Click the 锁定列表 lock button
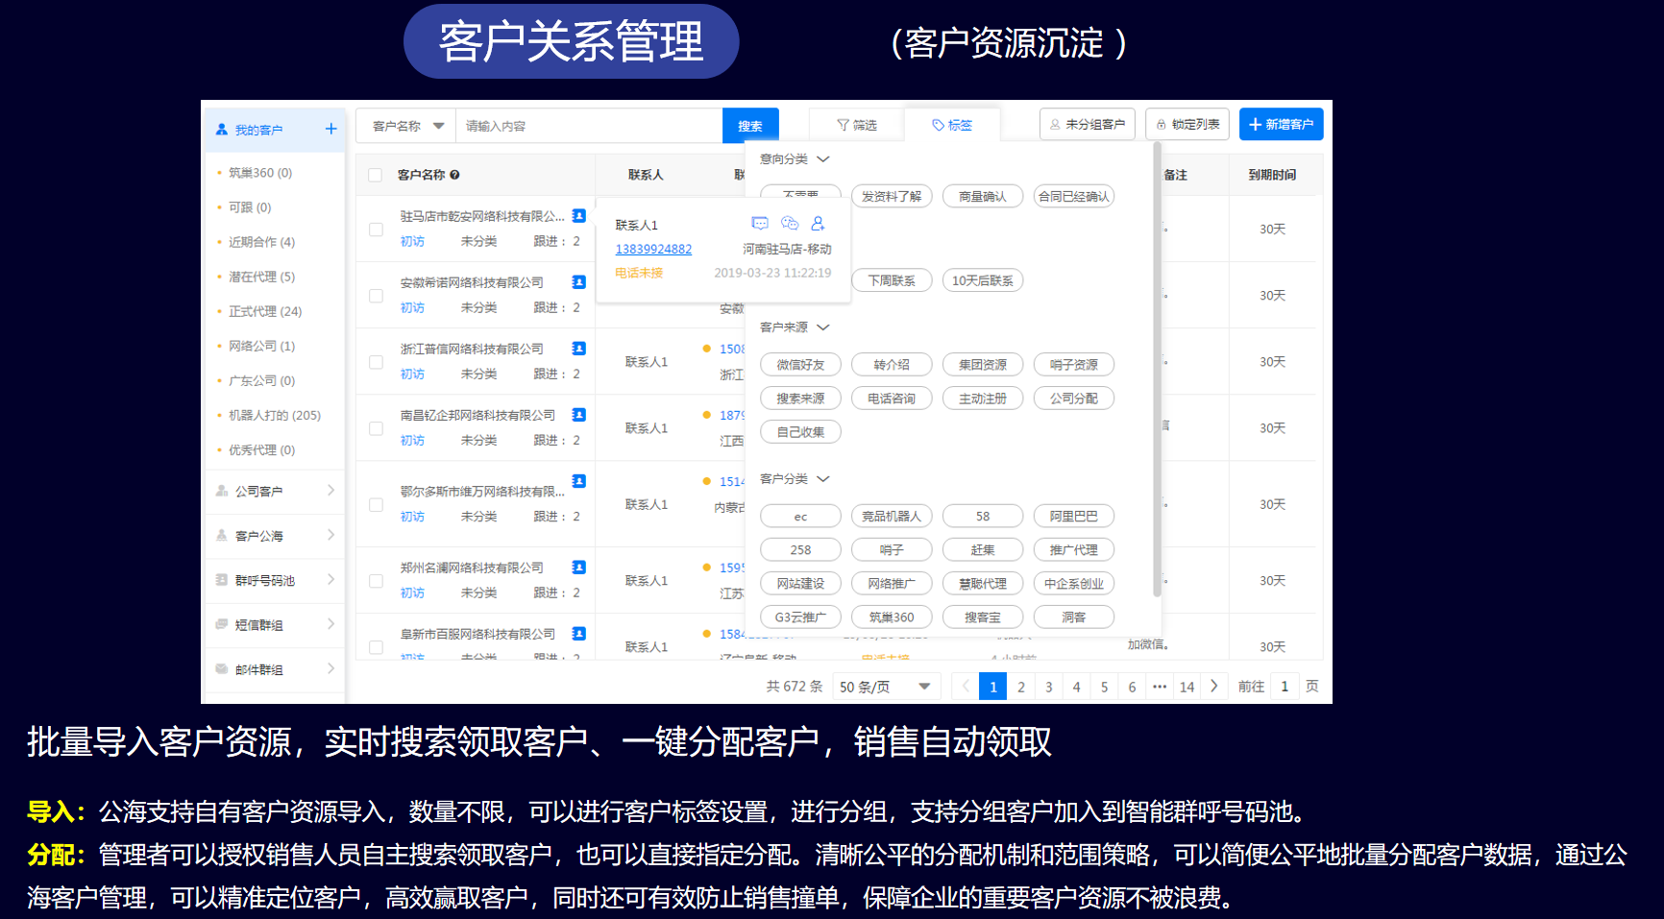The width and height of the screenshot is (1664, 919). (x=1187, y=124)
